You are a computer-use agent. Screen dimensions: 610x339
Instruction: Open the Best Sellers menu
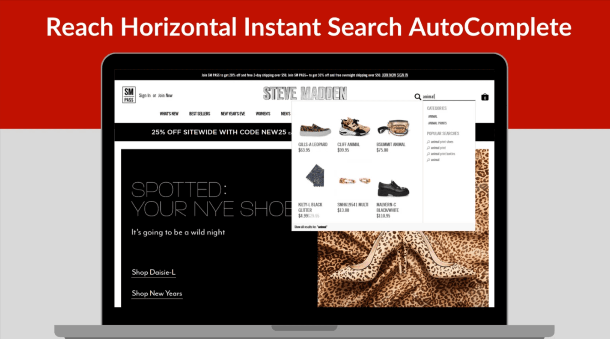tap(199, 114)
